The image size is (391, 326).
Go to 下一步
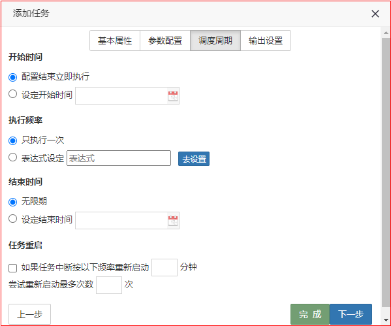coord(351,314)
